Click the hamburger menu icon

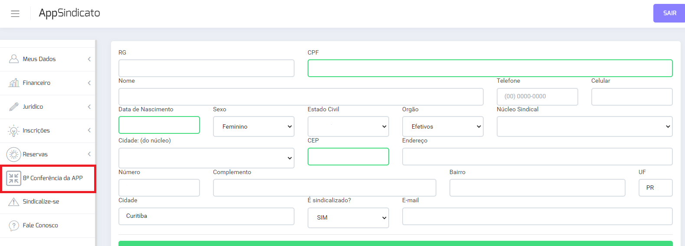(x=15, y=13)
